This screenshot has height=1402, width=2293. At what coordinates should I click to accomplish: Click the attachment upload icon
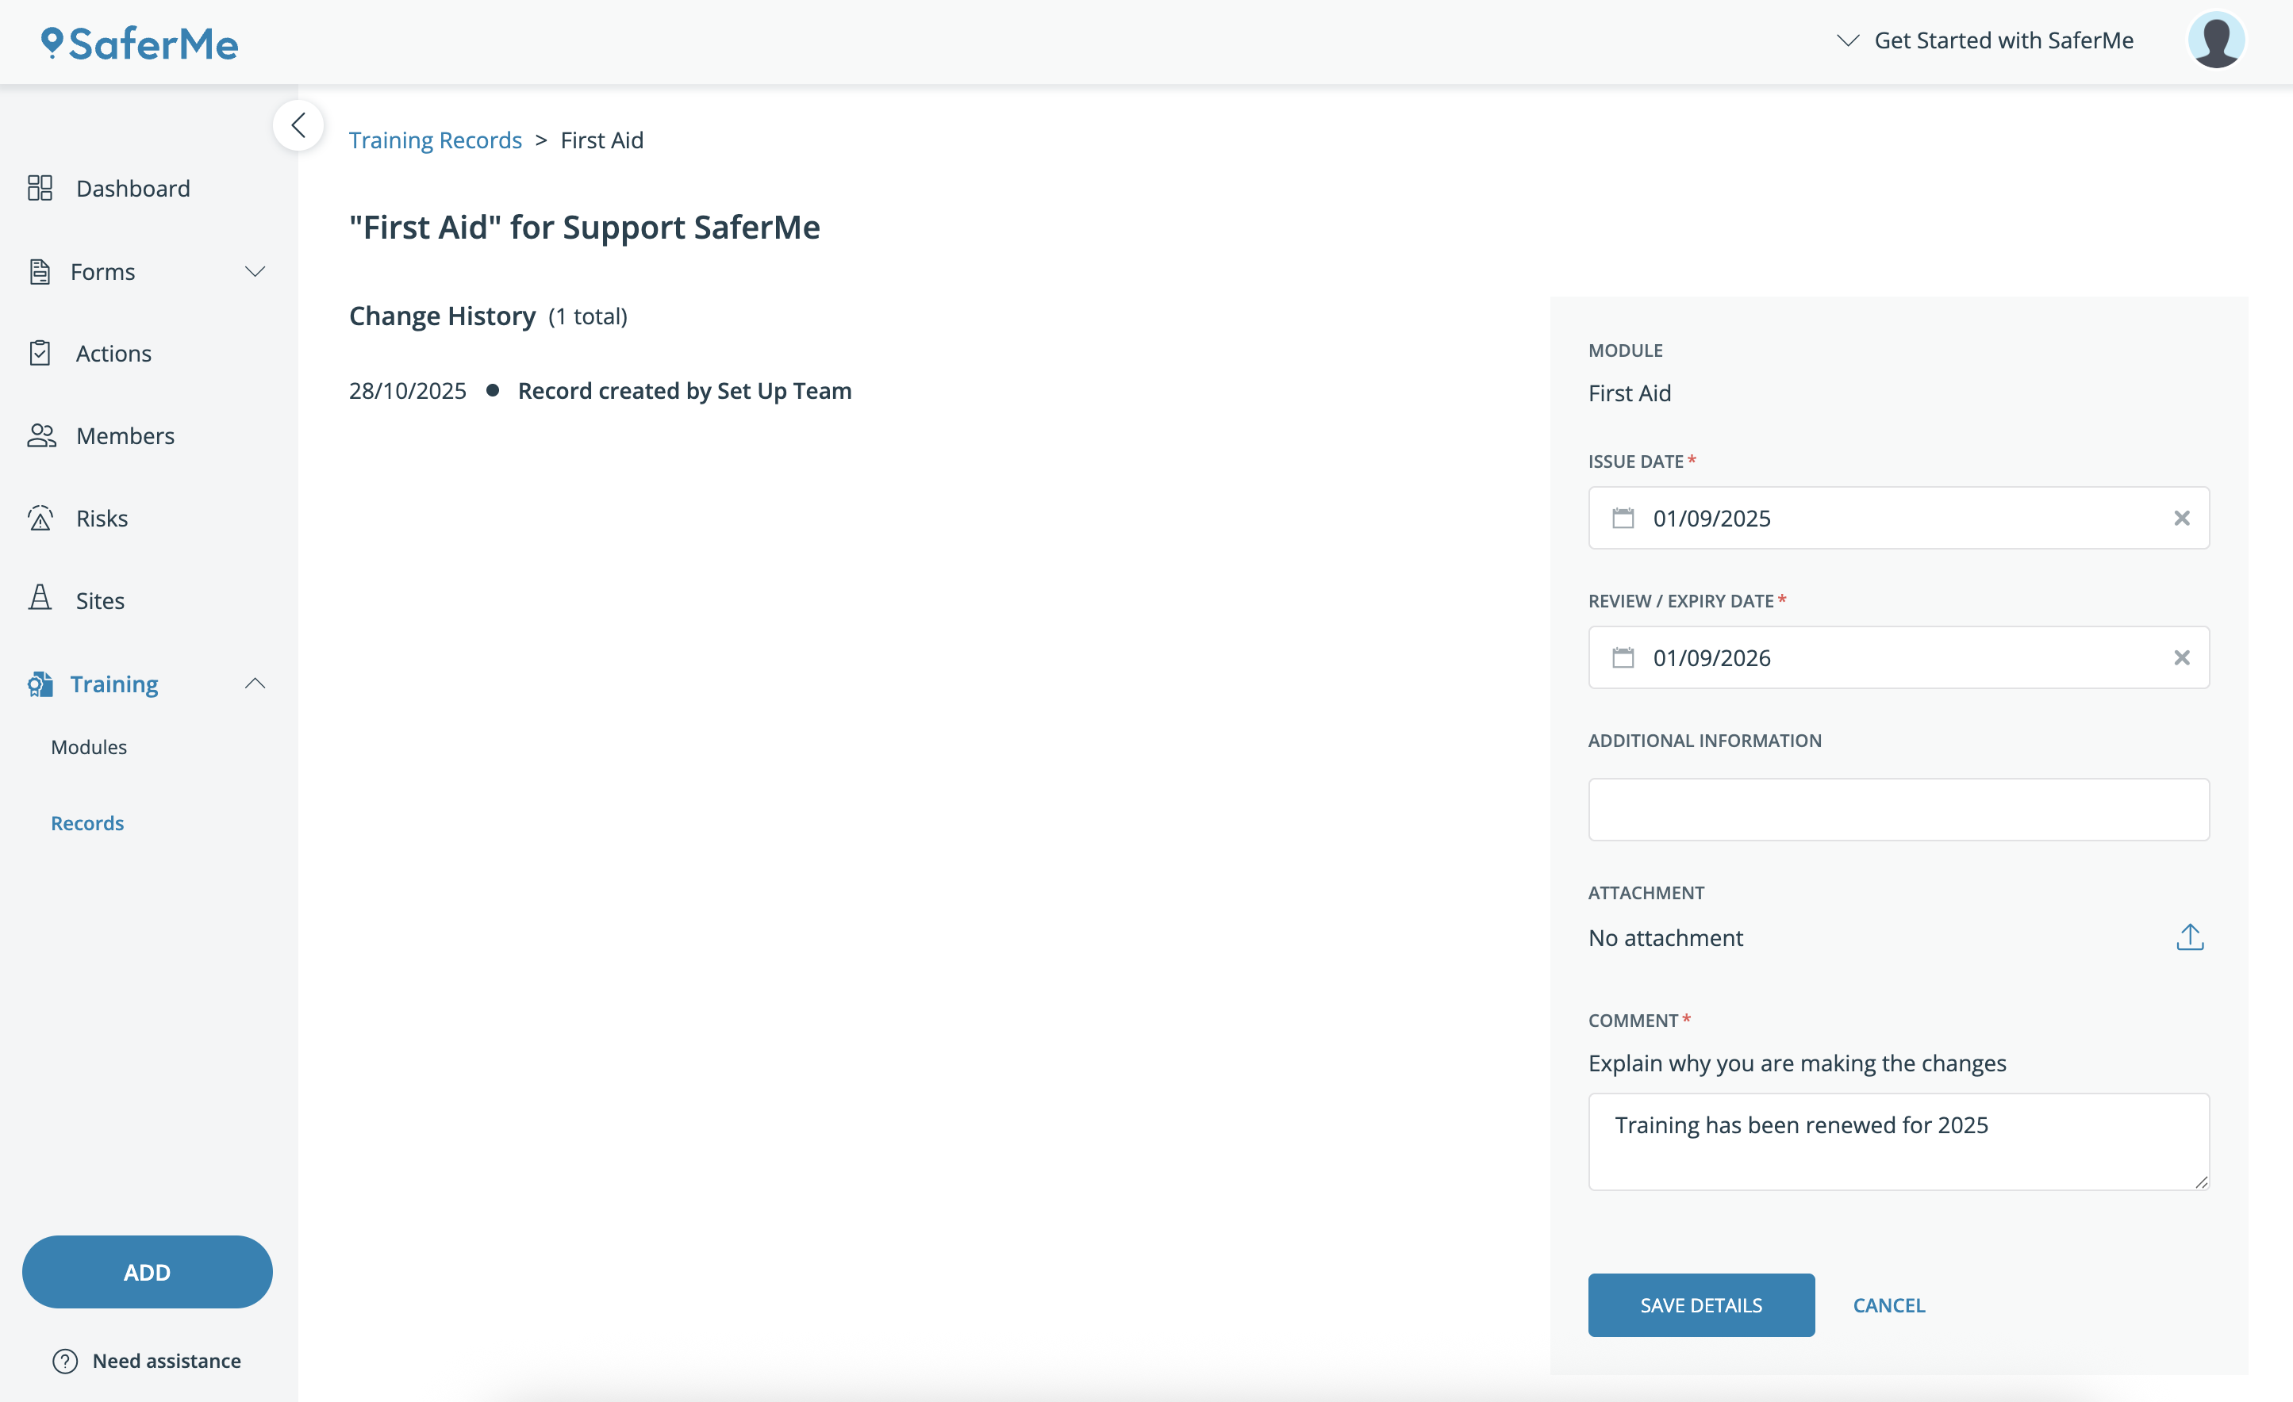pyautogui.click(x=2189, y=937)
